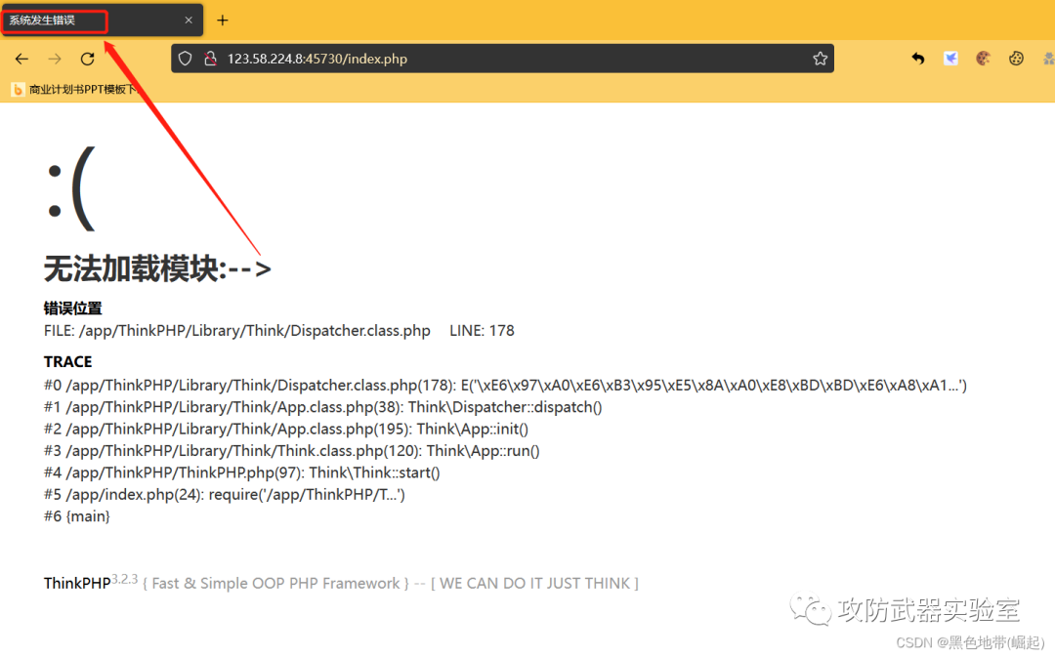Click trace line #3 Think.class.php(120)
The height and width of the screenshot is (657, 1055).
(292, 451)
